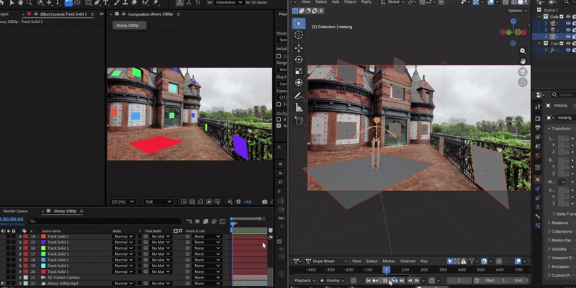The height and width of the screenshot is (288, 576).
Task: Toggle visibility eye of metarig armature row
Action: pos(568,37)
